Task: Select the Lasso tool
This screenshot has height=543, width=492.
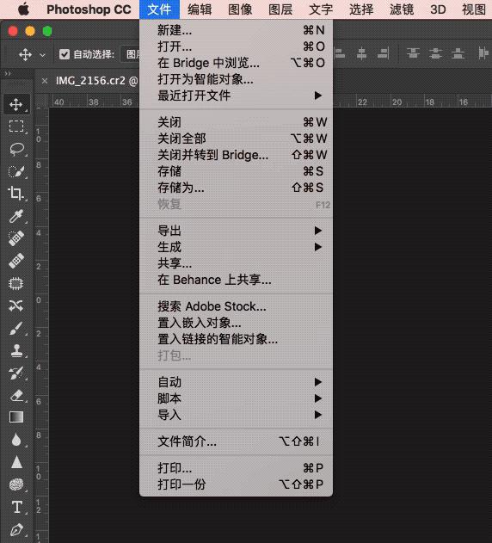Action: click(x=16, y=149)
